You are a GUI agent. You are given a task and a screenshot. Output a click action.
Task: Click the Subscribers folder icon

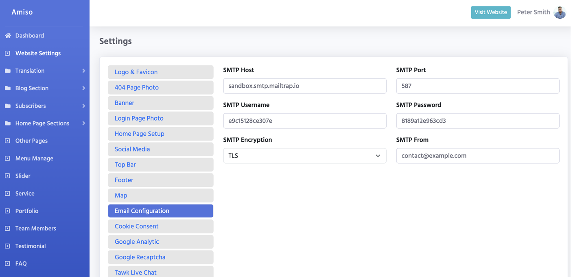click(x=8, y=106)
